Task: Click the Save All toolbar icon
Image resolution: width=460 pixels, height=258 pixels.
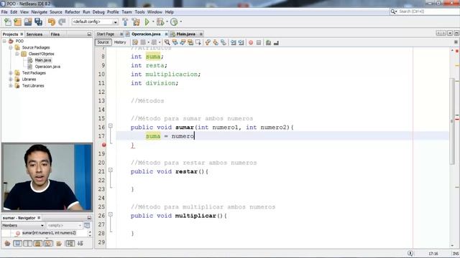Action: [x=38, y=22]
